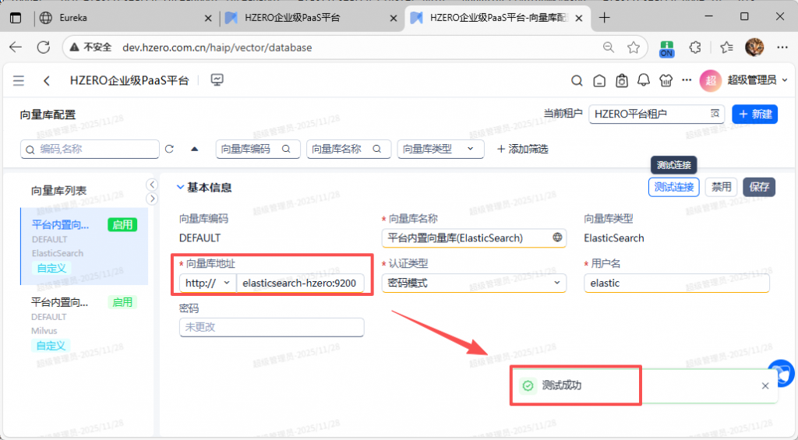Open the hamburger navigation menu

tap(19, 80)
